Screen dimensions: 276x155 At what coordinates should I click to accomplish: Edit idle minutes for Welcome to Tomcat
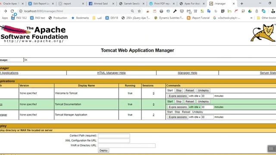tap(207, 96)
